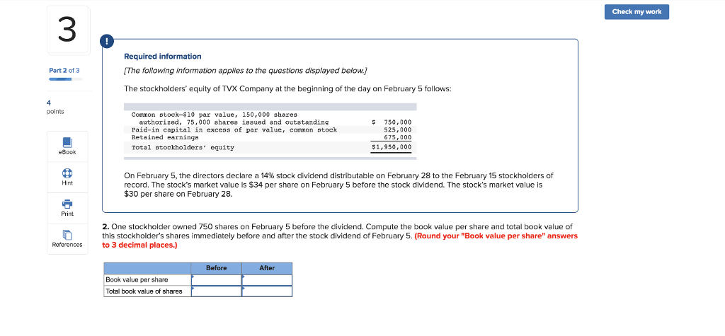Click the Total book value of shares label

click(x=144, y=291)
